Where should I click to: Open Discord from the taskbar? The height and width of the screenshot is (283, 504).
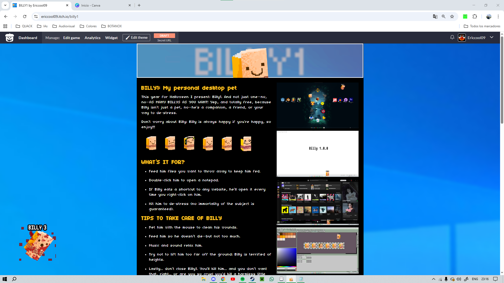pos(213,279)
